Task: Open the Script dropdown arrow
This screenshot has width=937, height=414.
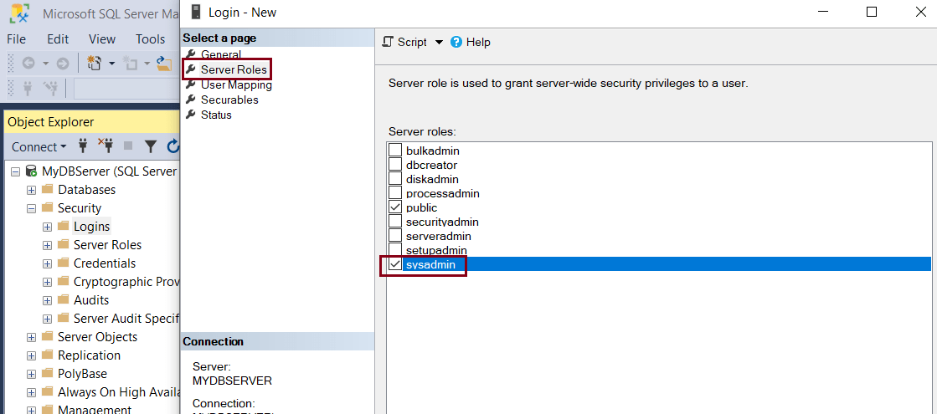Action: (439, 42)
